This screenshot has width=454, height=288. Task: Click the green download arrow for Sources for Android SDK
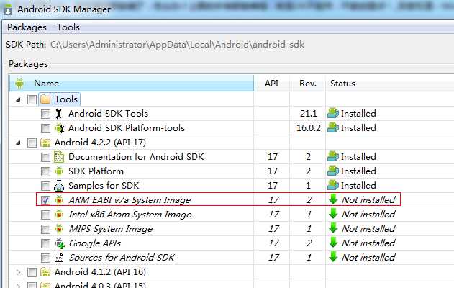(334, 257)
